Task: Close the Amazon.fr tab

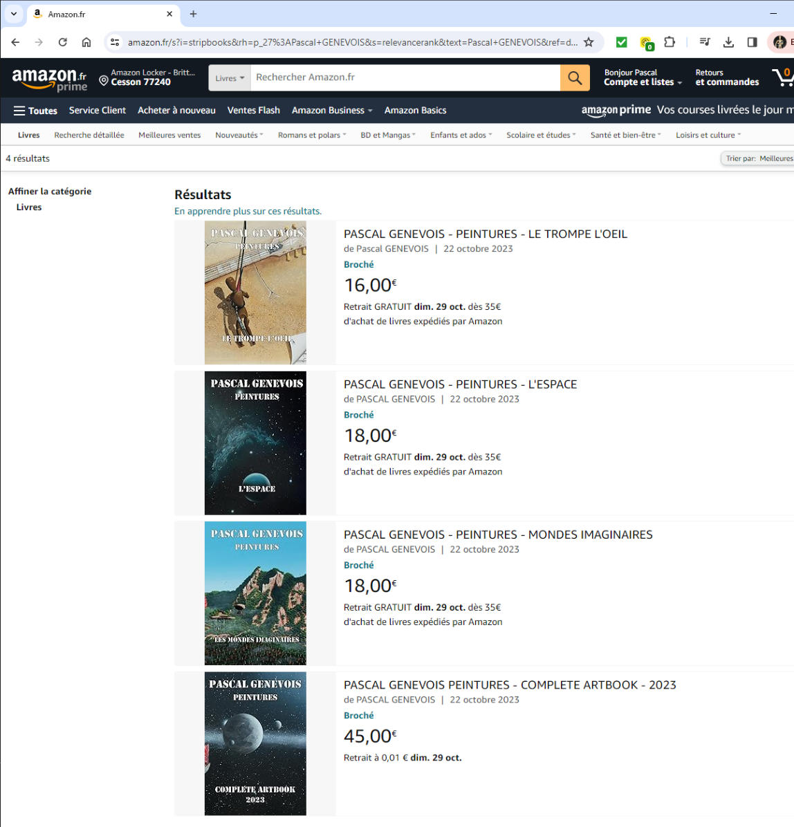Action: (x=169, y=14)
